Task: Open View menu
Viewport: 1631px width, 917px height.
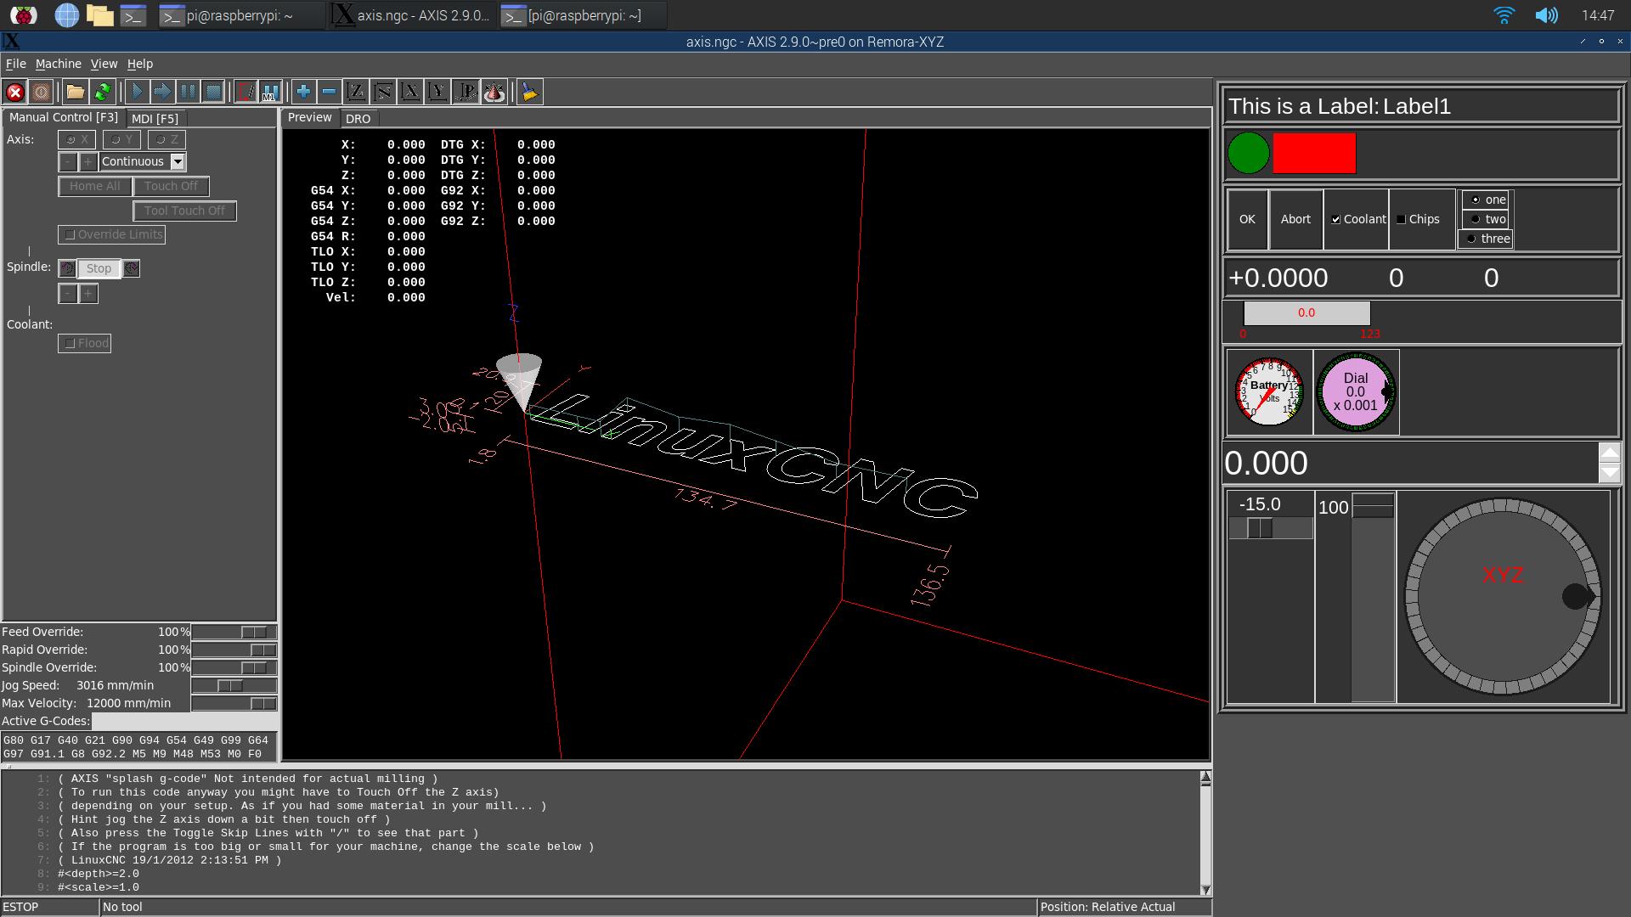Action: point(104,64)
